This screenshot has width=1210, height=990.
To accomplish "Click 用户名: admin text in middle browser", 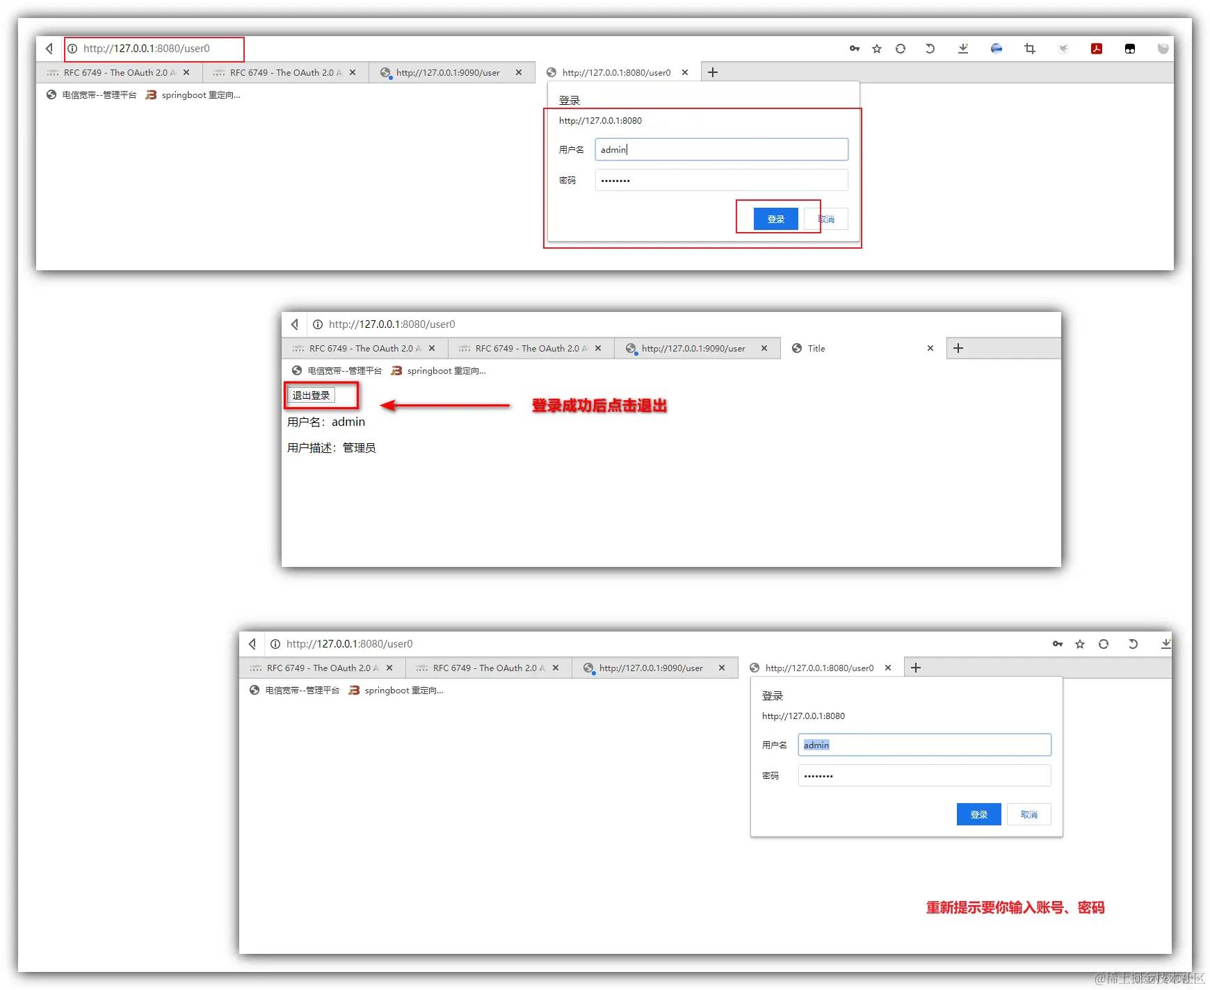I will click(x=326, y=422).
